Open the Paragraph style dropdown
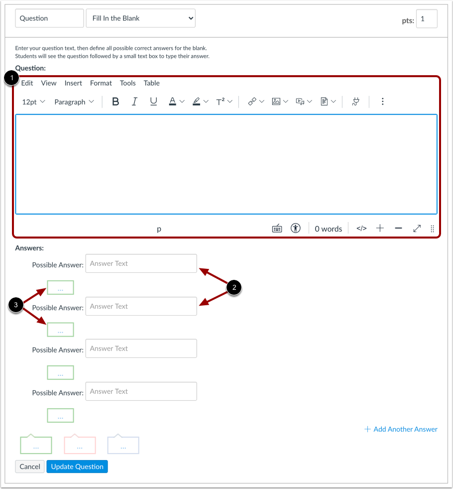The height and width of the screenshot is (489, 453). [x=73, y=101]
